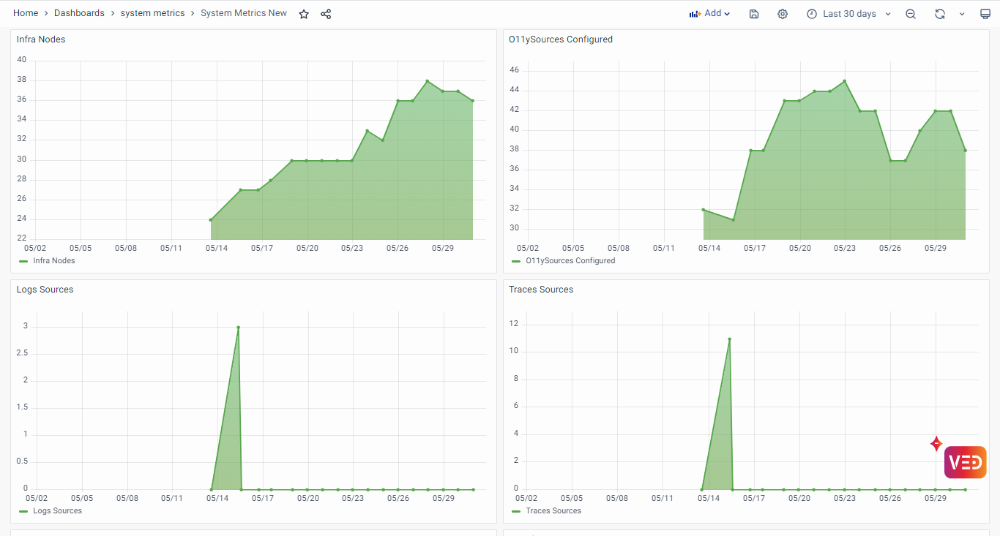Screen dimensions: 1000x536
Task: Open the Last 30 days time picker
Action: 848,14
